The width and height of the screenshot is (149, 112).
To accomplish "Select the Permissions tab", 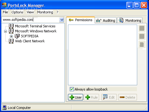I will pyautogui.click(x=80, y=20).
